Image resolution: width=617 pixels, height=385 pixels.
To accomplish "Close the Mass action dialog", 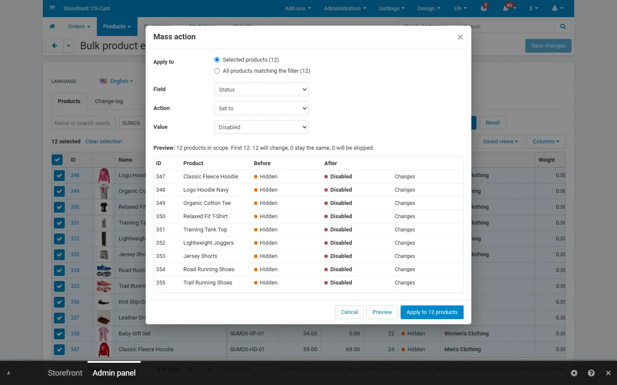I will click(x=460, y=37).
